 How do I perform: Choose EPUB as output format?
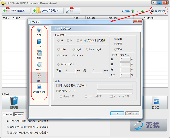coord(14,103)
